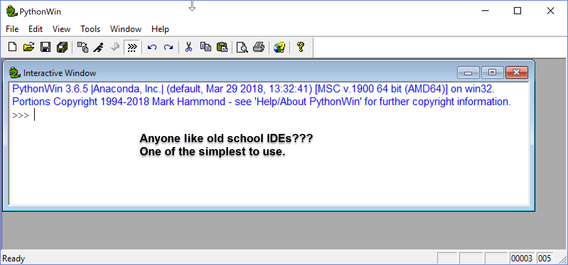Image resolution: width=568 pixels, height=265 pixels.
Task: Copy selection with the Copy icon
Action: pos(206,47)
